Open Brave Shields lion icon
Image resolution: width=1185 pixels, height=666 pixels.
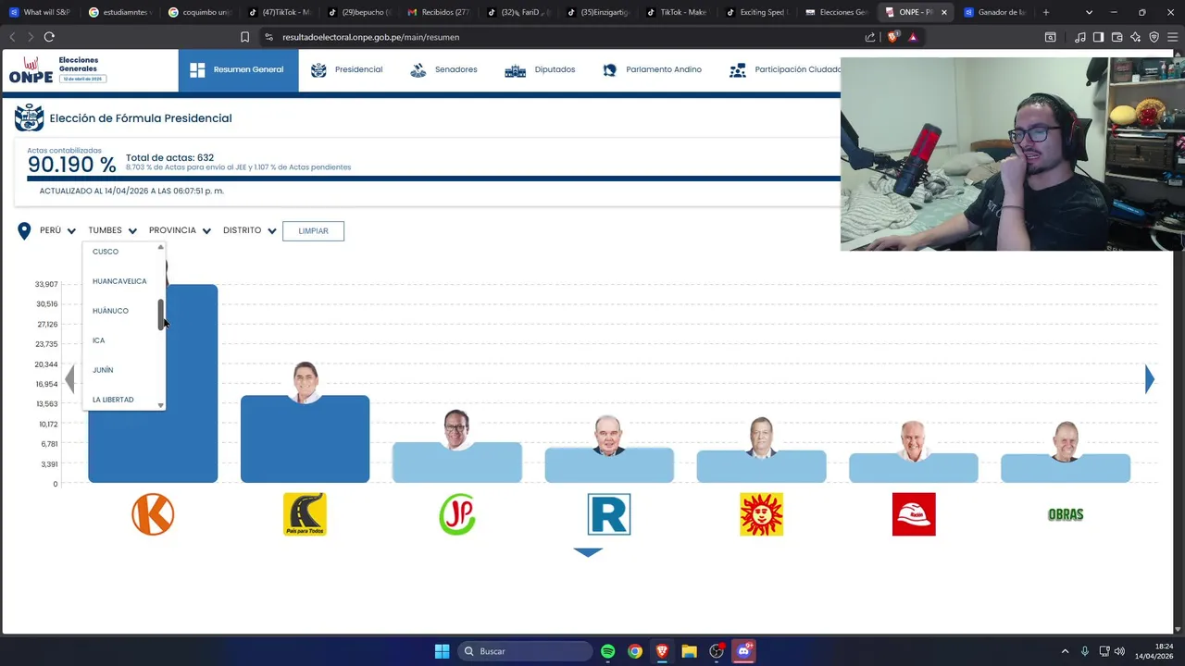892,37
